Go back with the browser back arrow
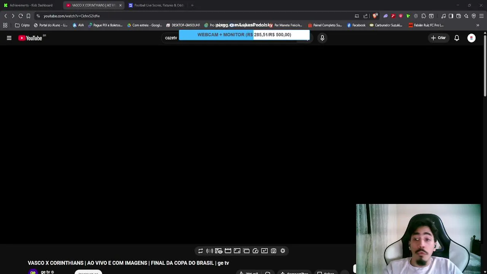 5,16
